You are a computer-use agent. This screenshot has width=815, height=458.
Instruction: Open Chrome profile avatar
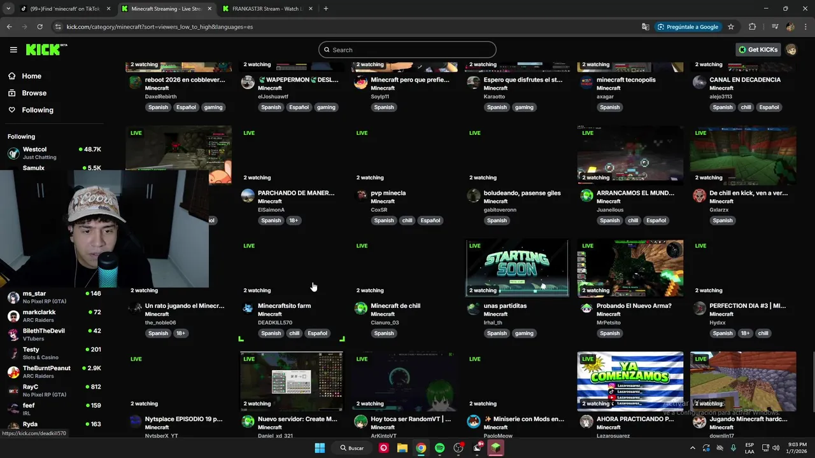(790, 27)
